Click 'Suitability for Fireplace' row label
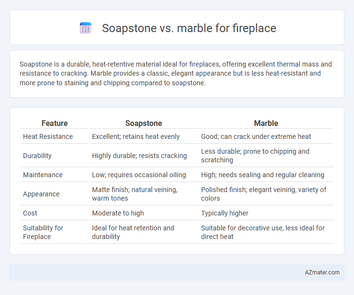Image resolution: width=354 pixels, height=295 pixels. [43, 232]
